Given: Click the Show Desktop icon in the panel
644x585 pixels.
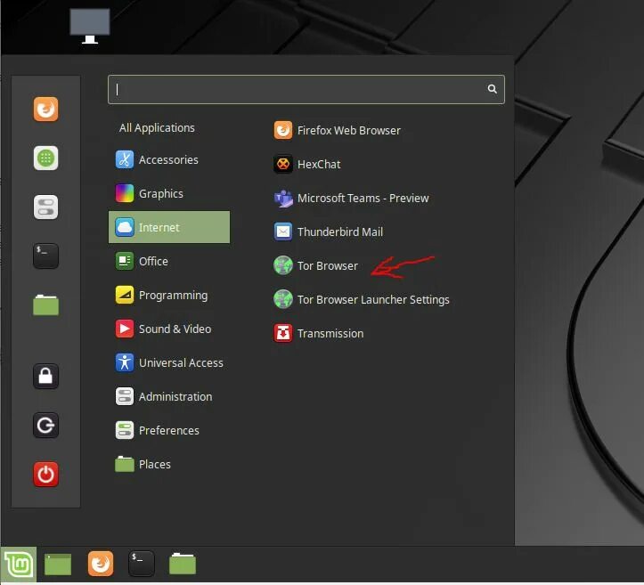Looking at the screenshot, I should [58, 565].
